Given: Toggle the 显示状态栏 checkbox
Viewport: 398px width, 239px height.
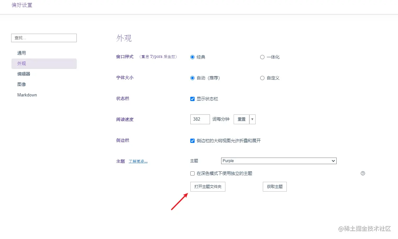Looking at the screenshot, I should pyautogui.click(x=193, y=99).
